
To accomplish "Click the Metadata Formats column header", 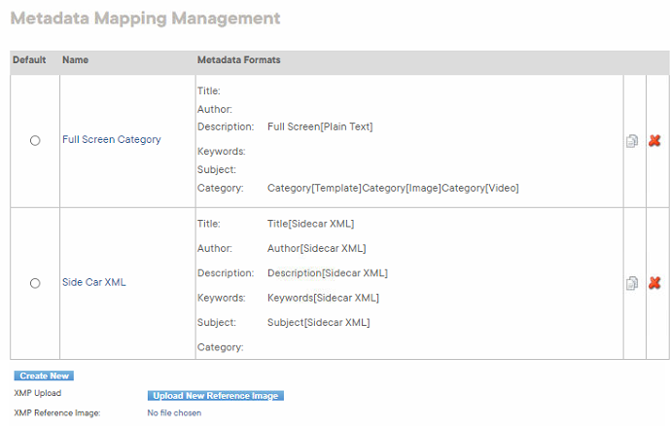I will pyautogui.click(x=238, y=60).
